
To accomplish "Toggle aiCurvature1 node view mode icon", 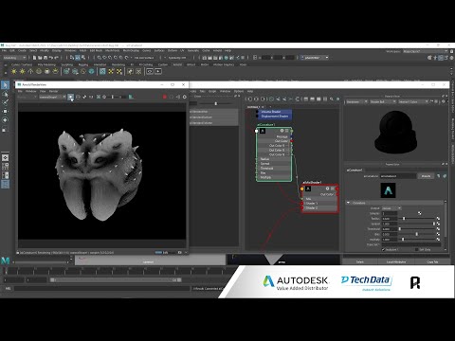I will [x=286, y=131].
